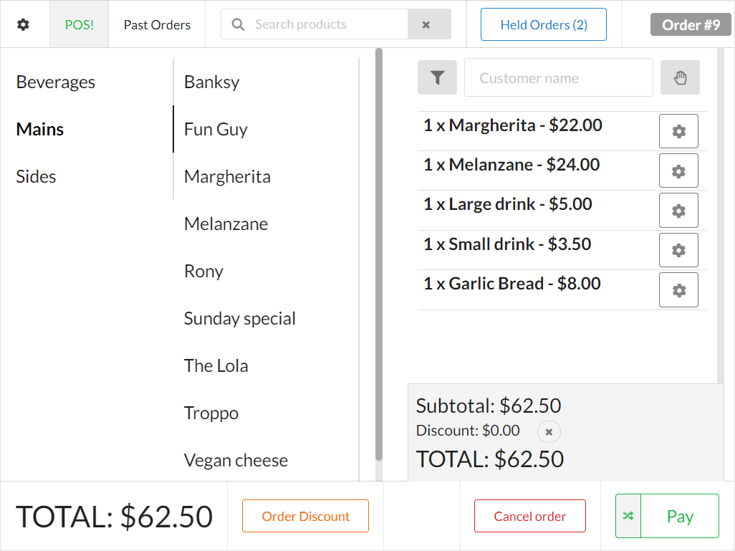This screenshot has width=735, height=551.
Task: Switch to the Past Orders tab
Action: tap(157, 24)
